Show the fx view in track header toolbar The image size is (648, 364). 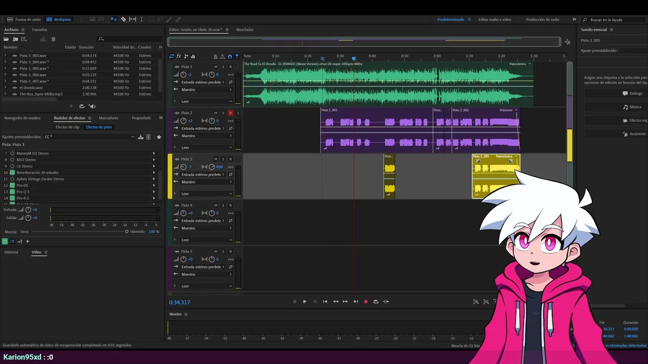[179, 56]
